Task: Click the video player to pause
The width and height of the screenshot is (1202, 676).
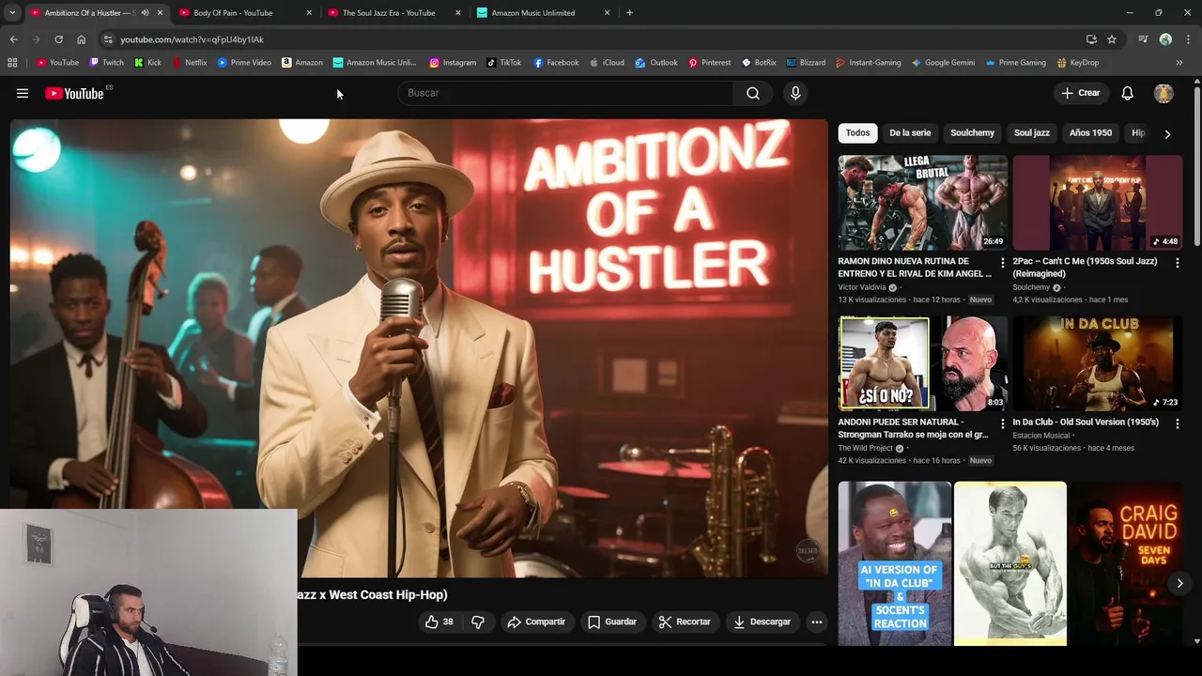Action: 419,347
